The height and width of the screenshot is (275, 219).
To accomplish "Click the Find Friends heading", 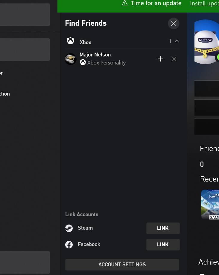I will click(86, 23).
